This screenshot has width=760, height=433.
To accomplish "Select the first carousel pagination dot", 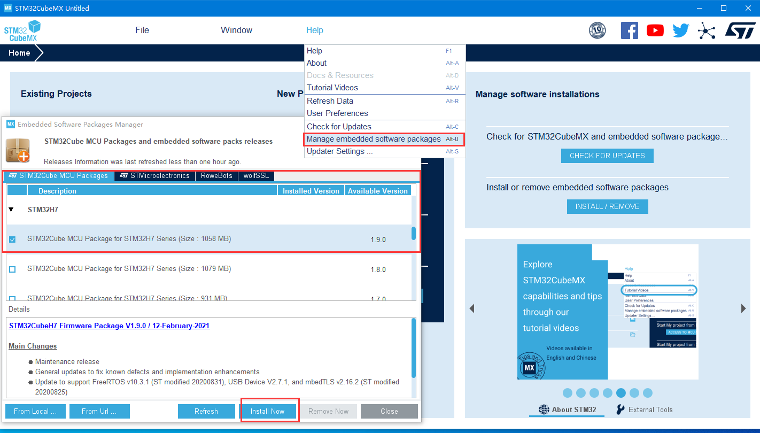I will click(568, 393).
